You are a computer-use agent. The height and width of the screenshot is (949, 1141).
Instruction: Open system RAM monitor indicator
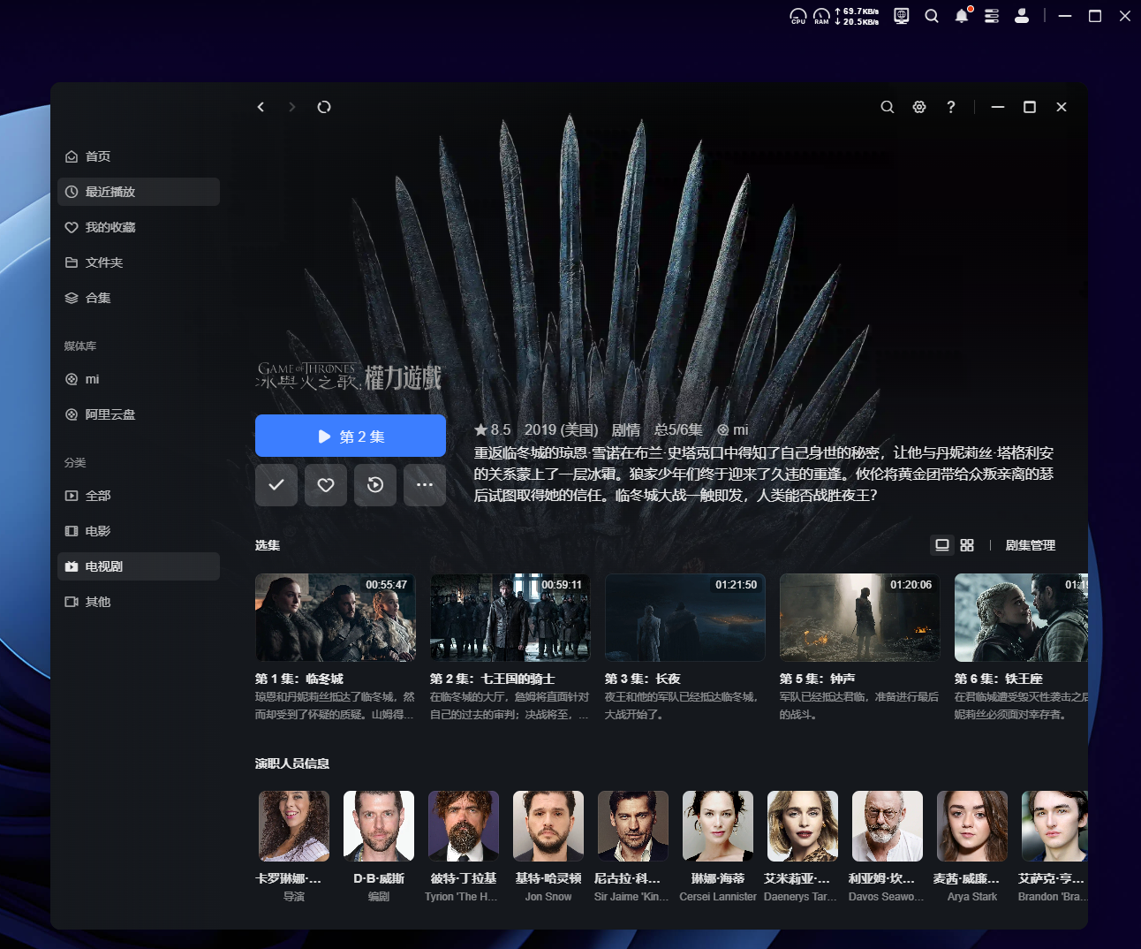(x=821, y=16)
